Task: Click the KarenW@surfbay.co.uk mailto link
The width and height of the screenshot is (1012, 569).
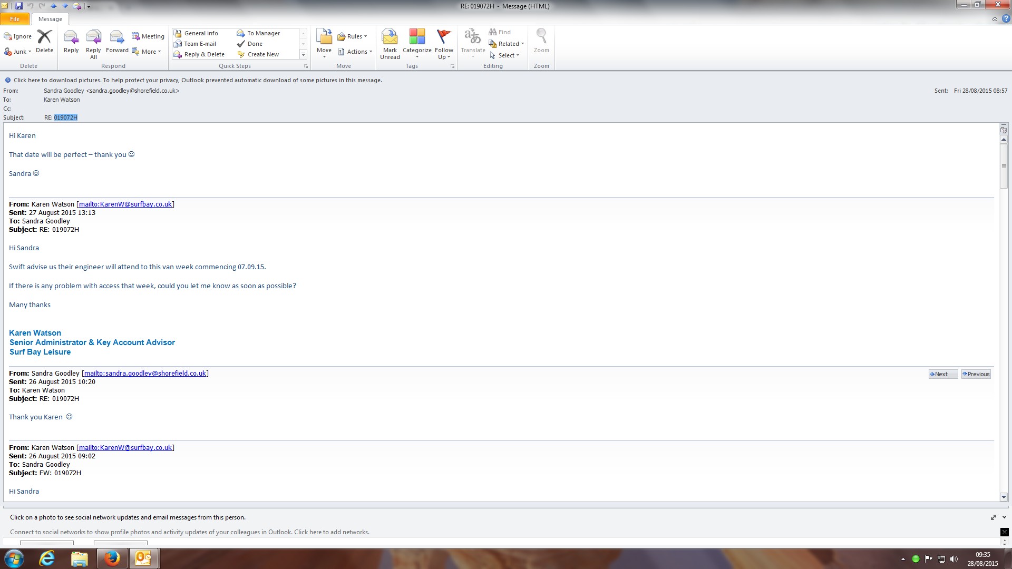Action: tap(125, 204)
